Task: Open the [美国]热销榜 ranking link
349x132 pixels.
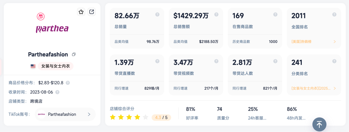Action: [x=314, y=42]
